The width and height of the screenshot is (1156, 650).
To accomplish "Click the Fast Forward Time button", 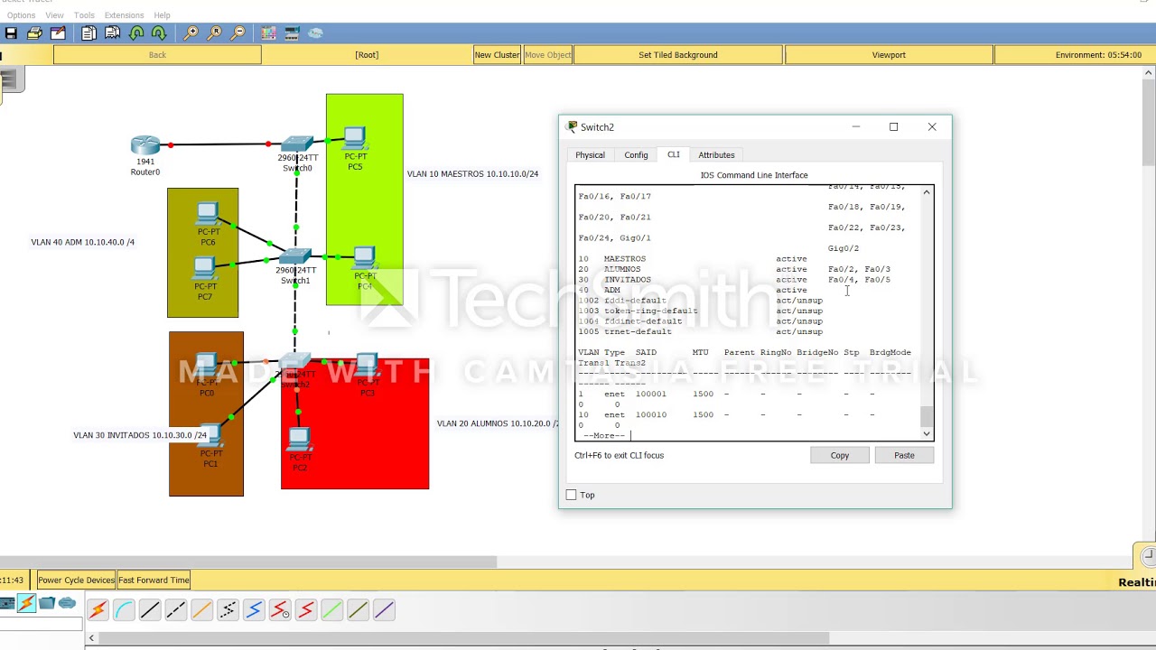I will 154,580.
